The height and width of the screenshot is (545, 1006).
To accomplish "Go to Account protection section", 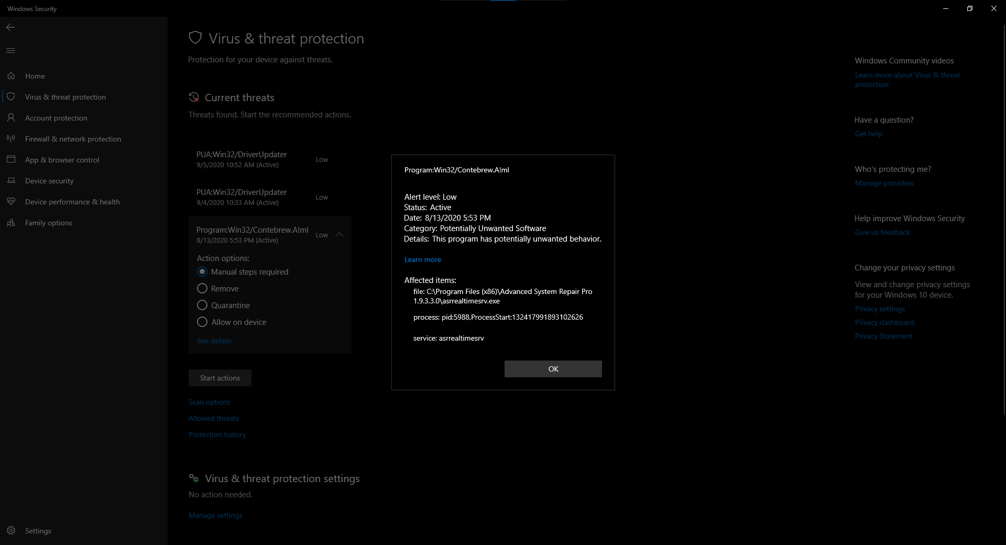I will (x=84, y=118).
